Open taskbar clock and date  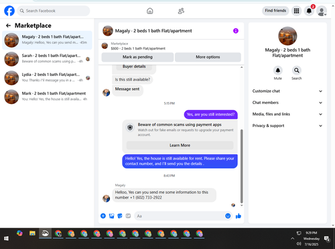(x=312, y=238)
